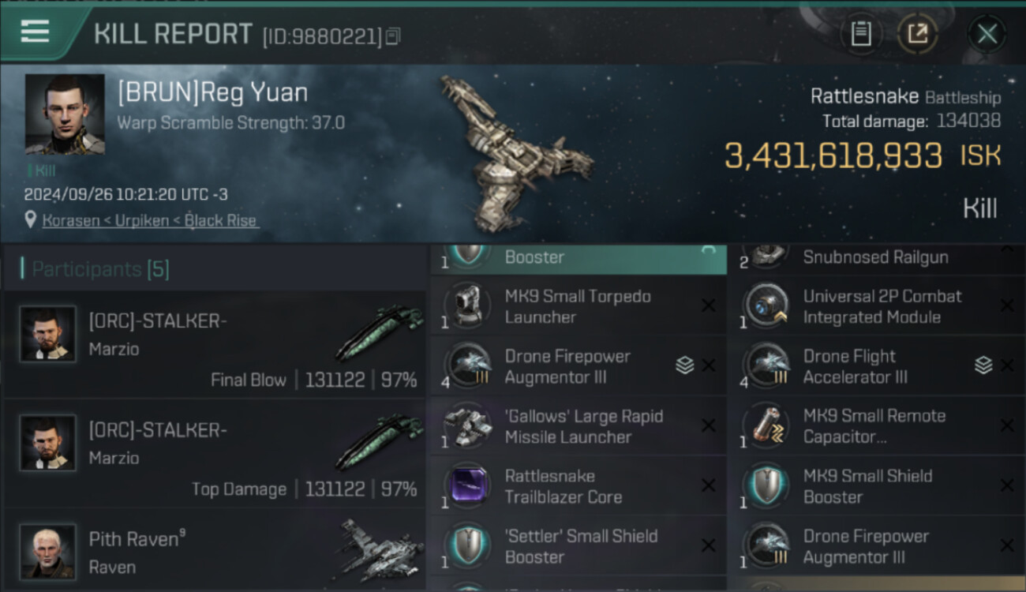The width and height of the screenshot is (1026, 592).
Task: Share the kill report
Action: [917, 33]
